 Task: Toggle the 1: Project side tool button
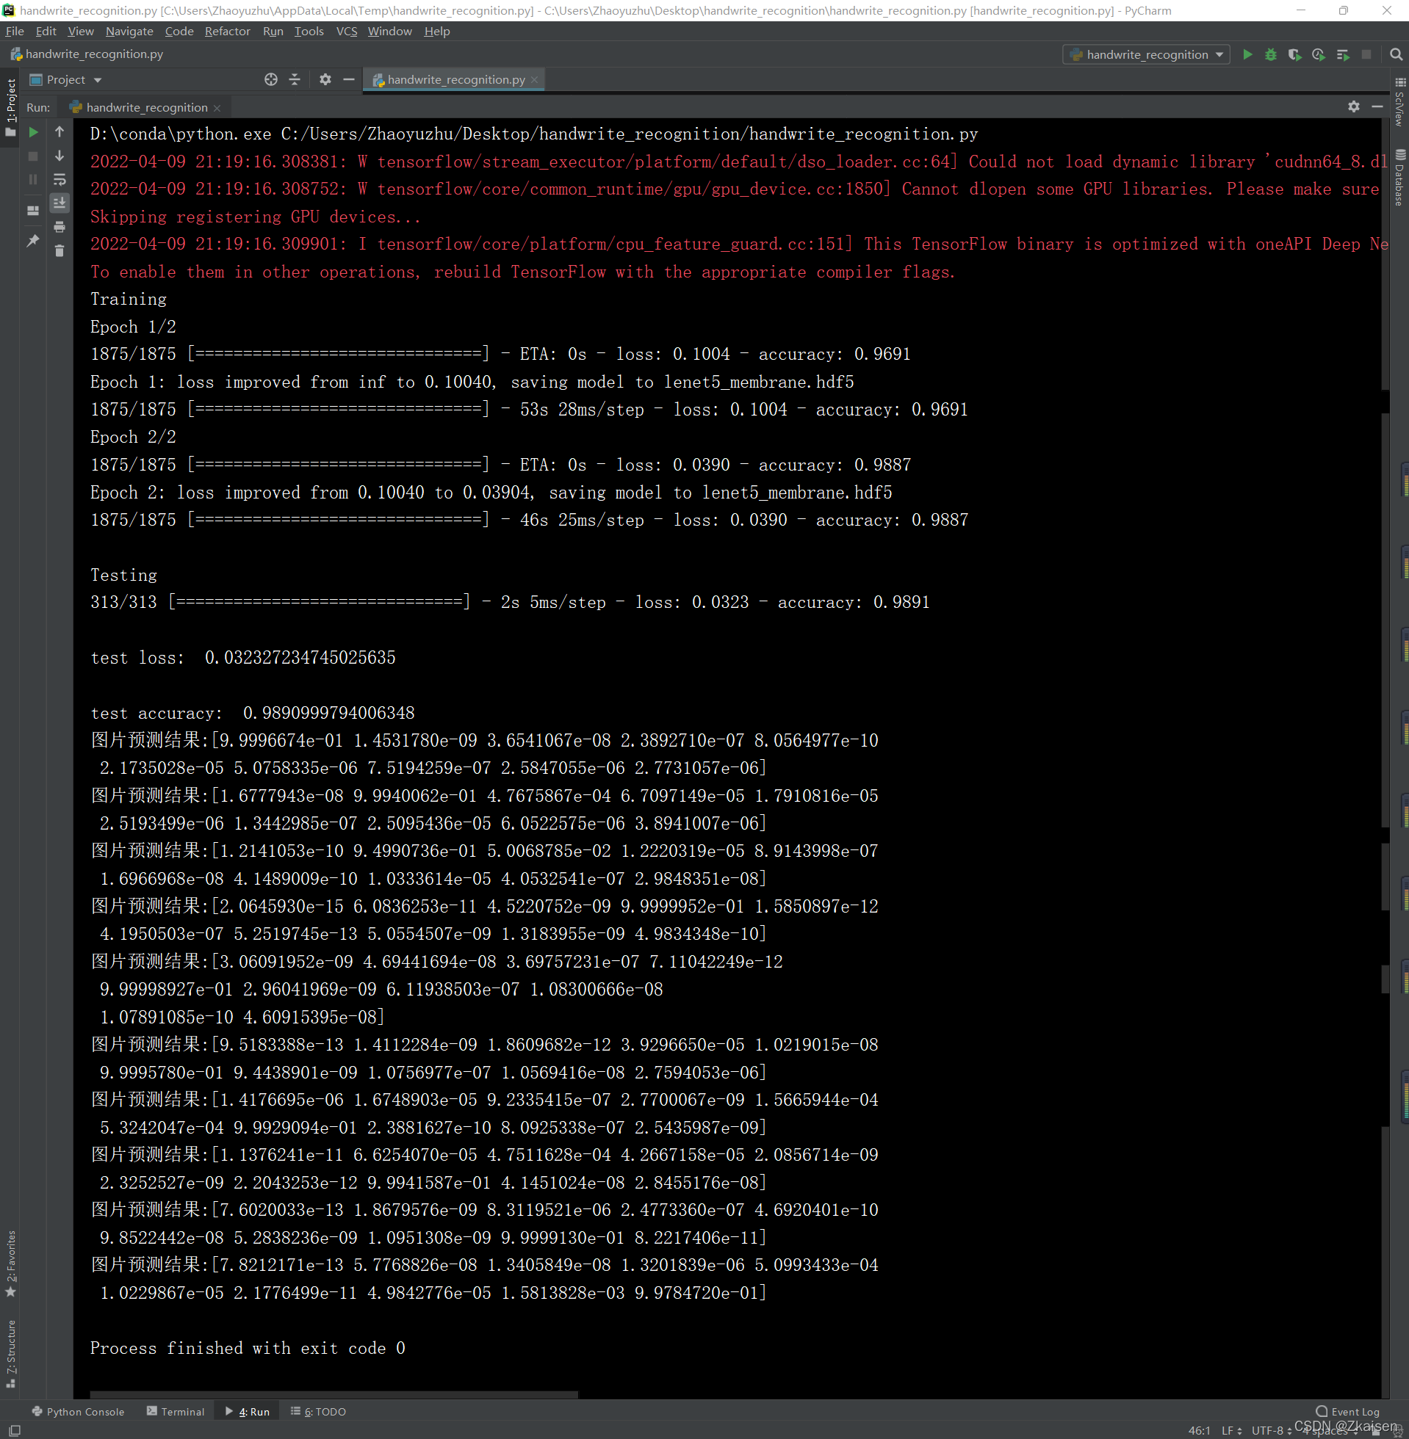click(x=10, y=107)
